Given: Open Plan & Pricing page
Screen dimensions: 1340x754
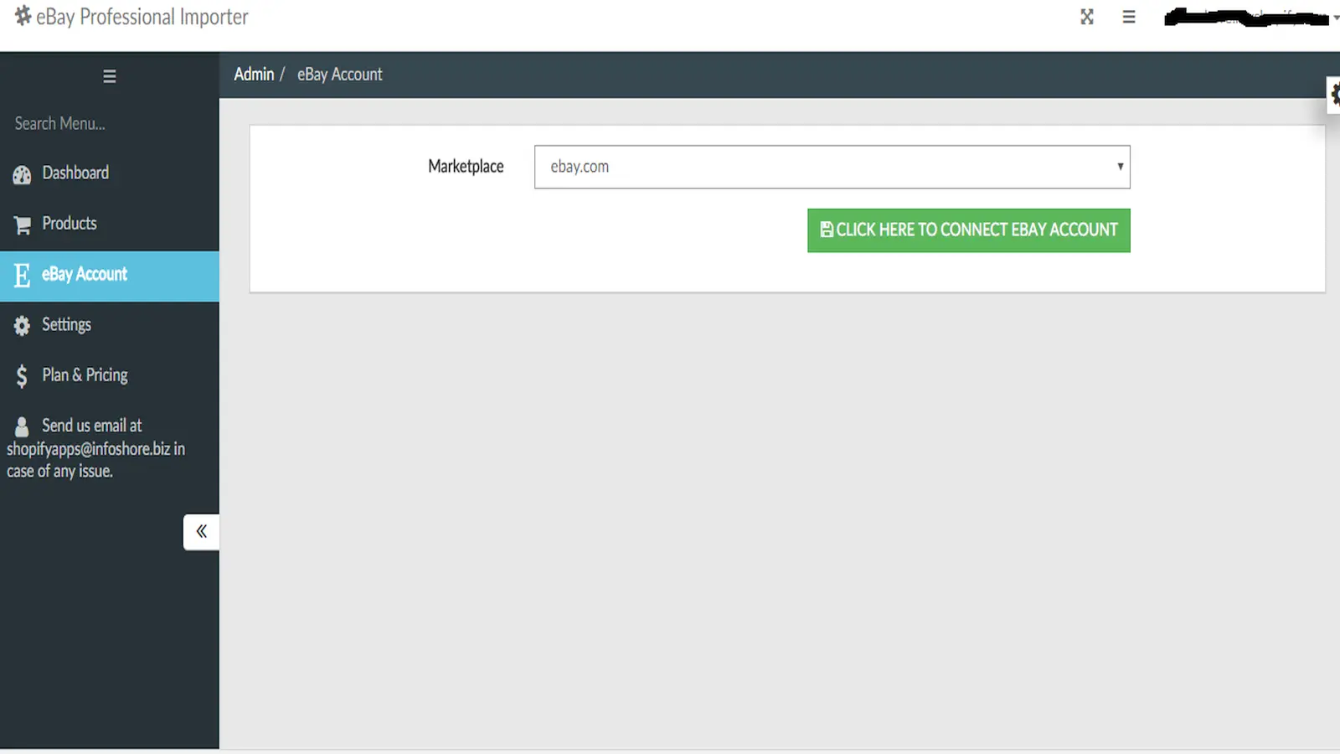Looking at the screenshot, I should pyautogui.click(x=110, y=375).
